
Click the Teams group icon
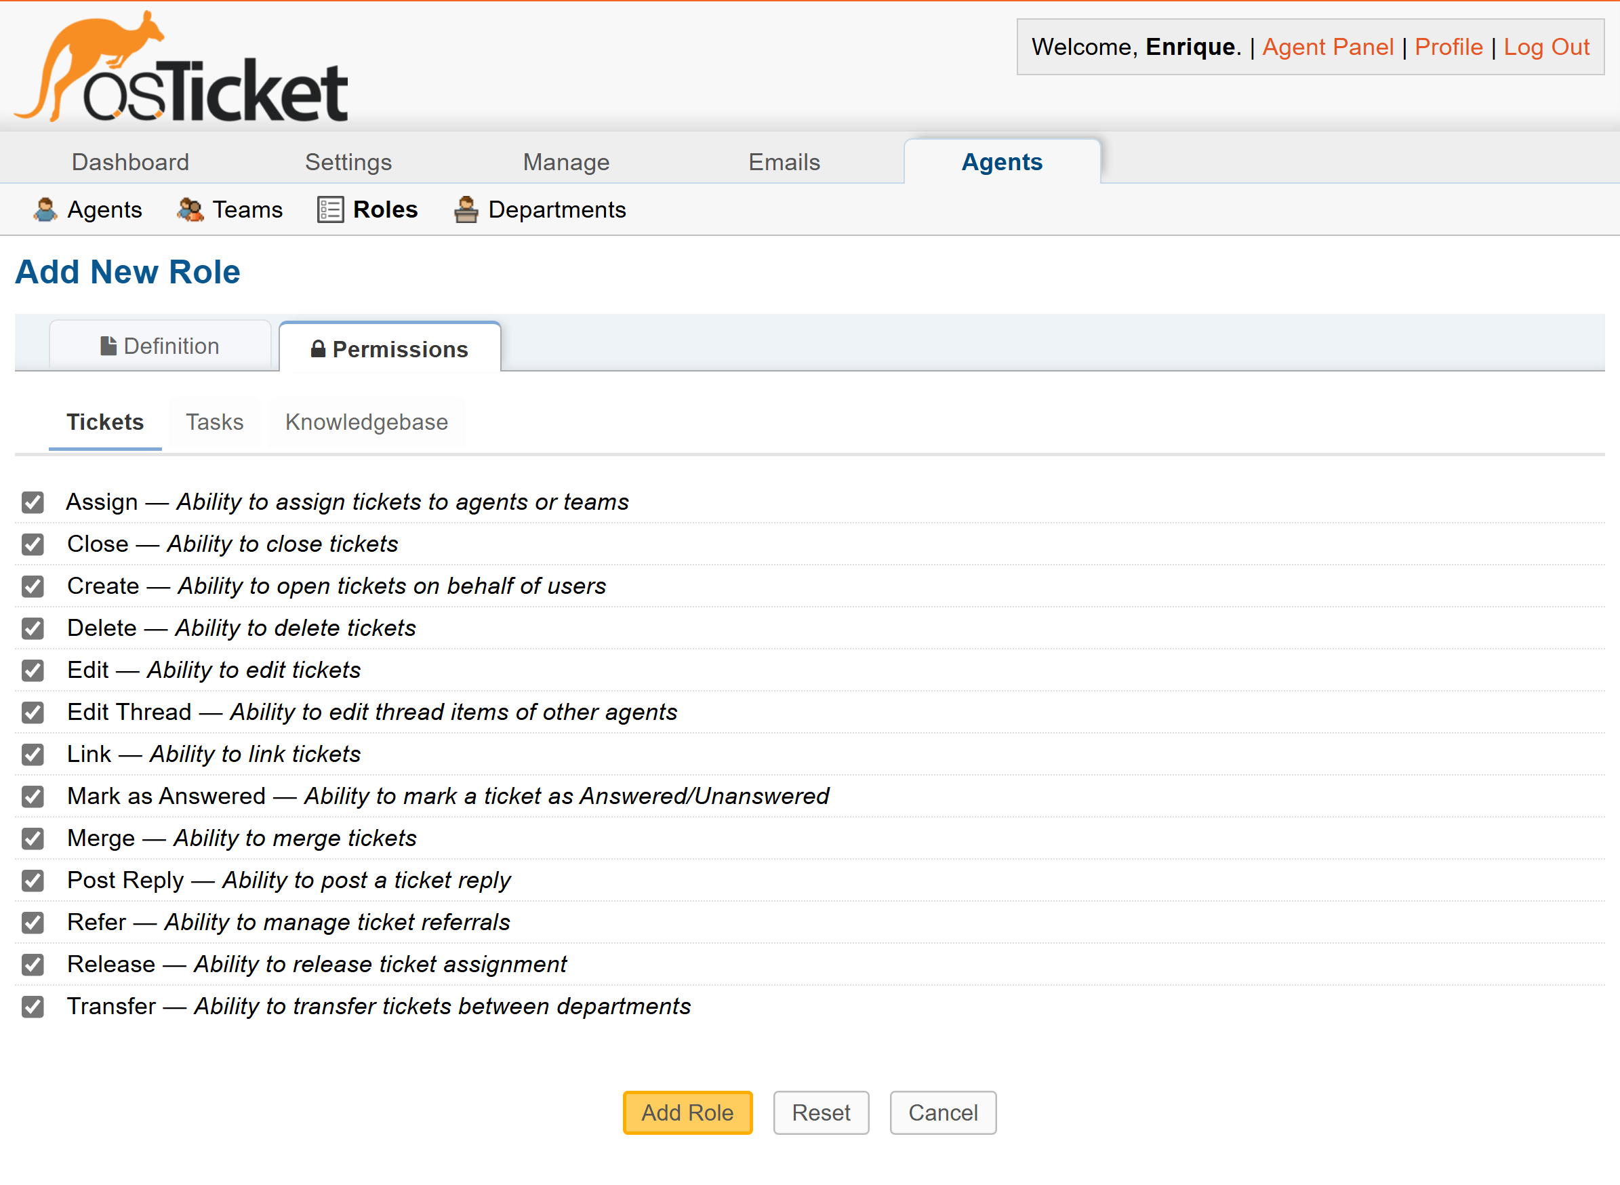tap(190, 209)
